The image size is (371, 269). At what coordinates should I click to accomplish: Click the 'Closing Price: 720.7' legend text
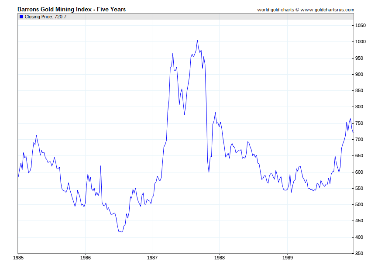(45, 17)
